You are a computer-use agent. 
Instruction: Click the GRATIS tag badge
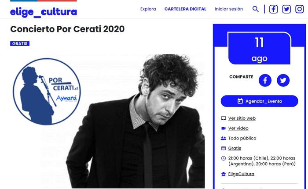[20, 43]
